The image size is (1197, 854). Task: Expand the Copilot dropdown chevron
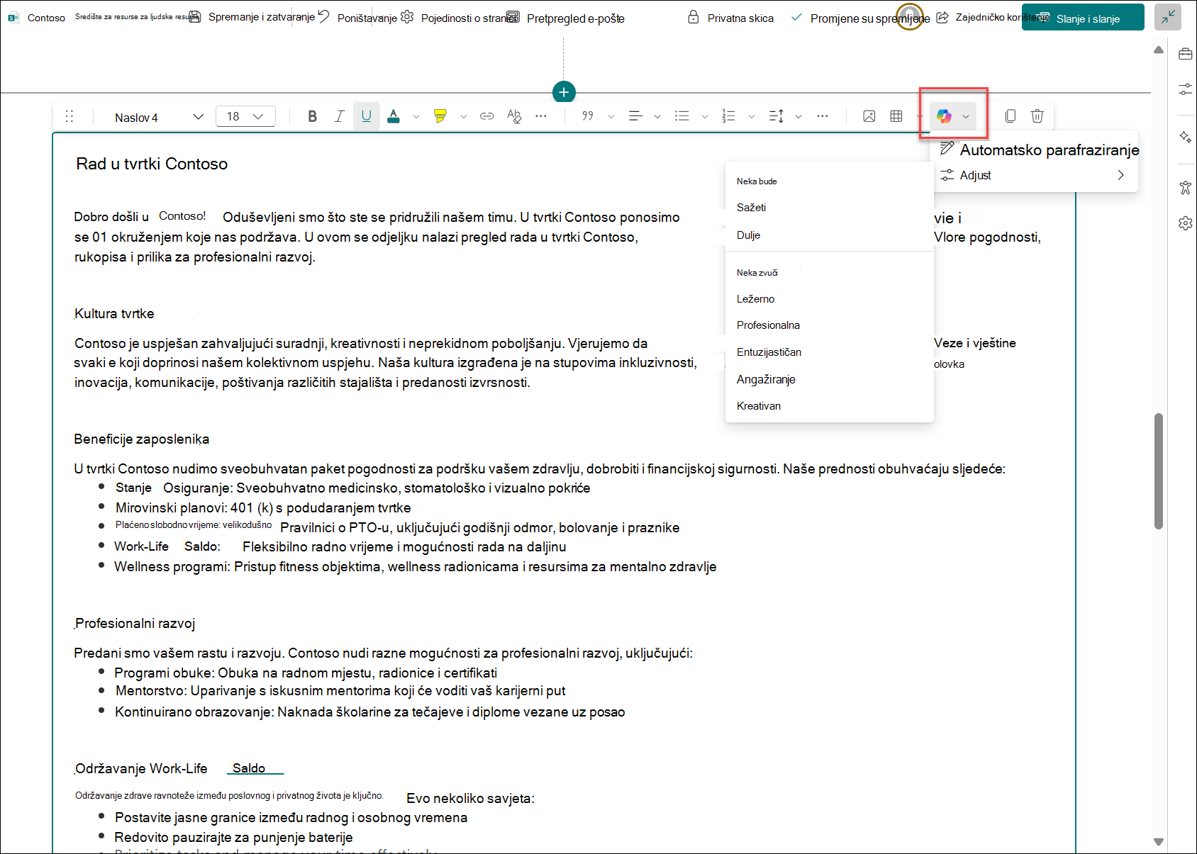pyautogui.click(x=966, y=116)
